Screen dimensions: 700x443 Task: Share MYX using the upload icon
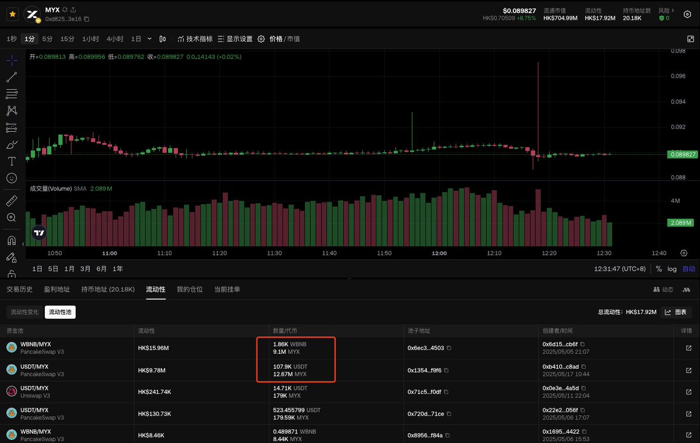coord(73,10)
